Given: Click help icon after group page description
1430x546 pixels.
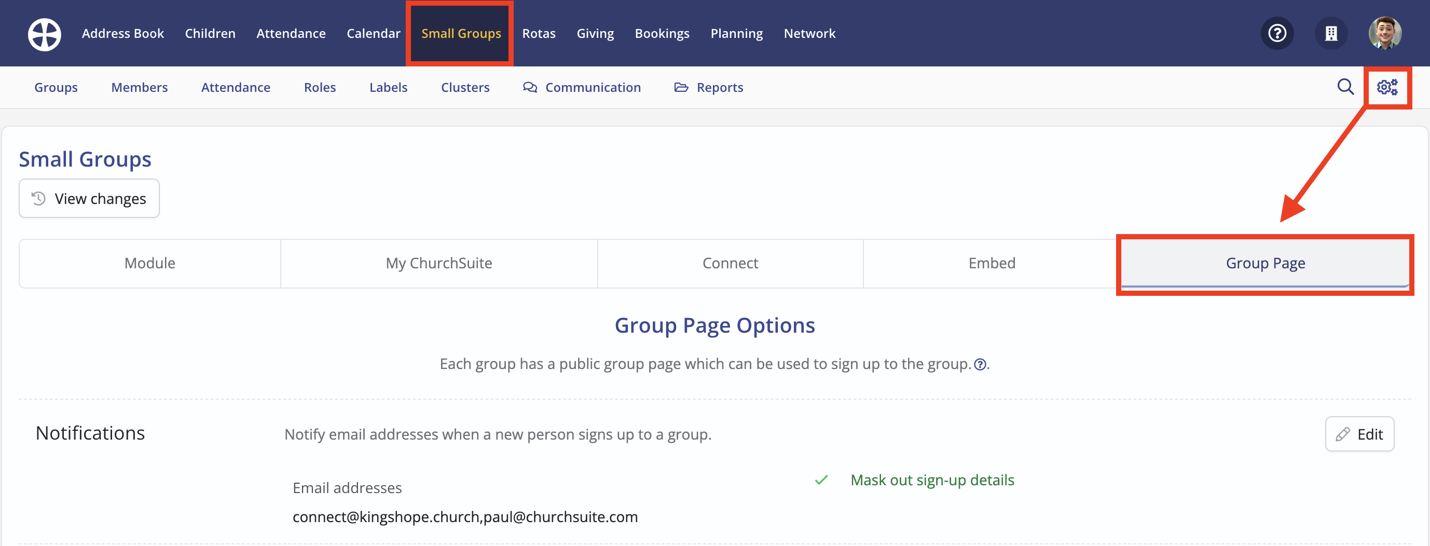Looking at the screenshot, I should (980, 364).
